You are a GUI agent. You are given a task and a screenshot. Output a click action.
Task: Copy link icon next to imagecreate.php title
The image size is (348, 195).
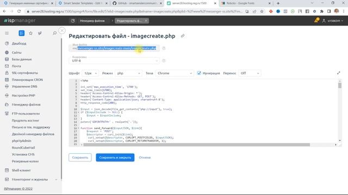(x=183, y=36)
